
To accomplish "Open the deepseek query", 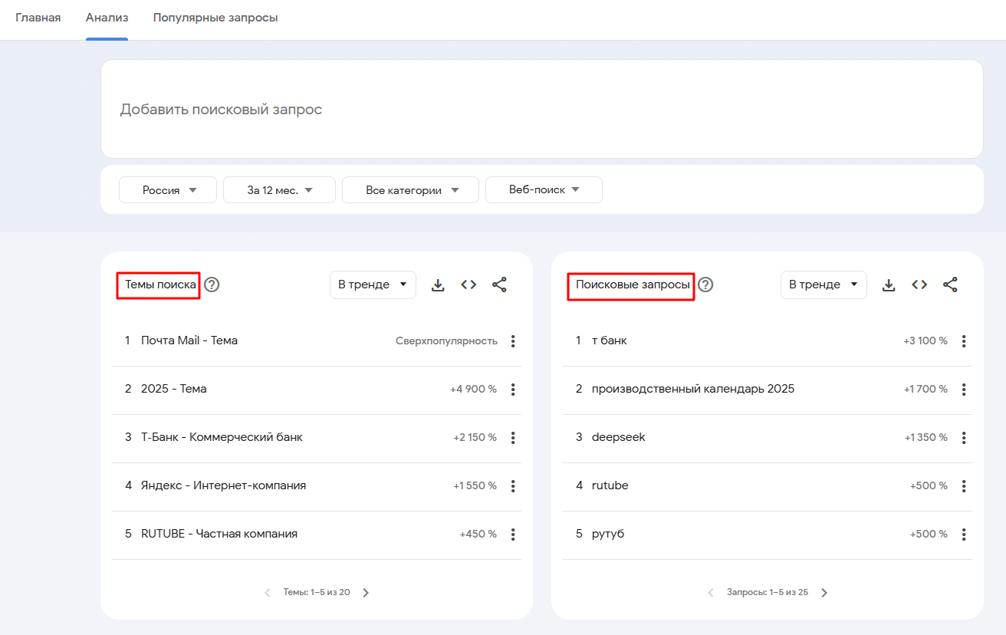I will pyautogui.click(x=619, y=438).
